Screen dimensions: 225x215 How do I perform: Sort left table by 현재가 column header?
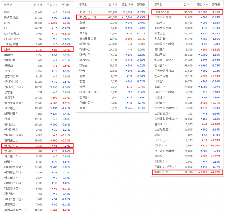[x=37, y=5]
